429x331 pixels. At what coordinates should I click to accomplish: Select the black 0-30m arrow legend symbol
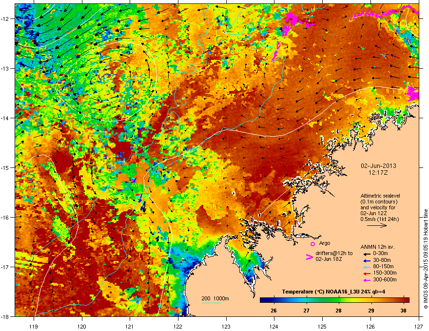click(x=366, y=254)
